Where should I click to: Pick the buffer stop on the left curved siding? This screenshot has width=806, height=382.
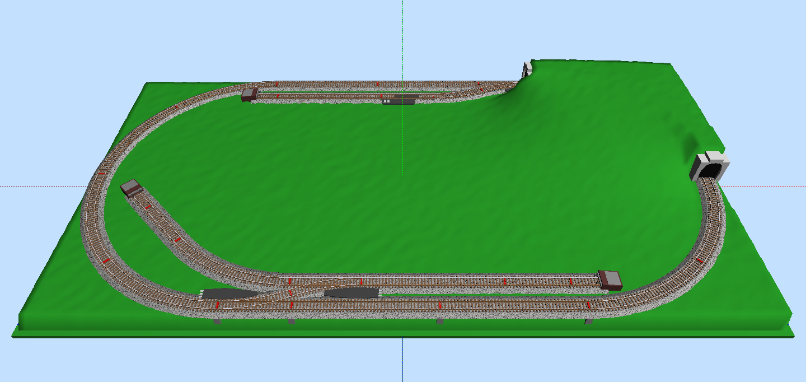point(132,188)
